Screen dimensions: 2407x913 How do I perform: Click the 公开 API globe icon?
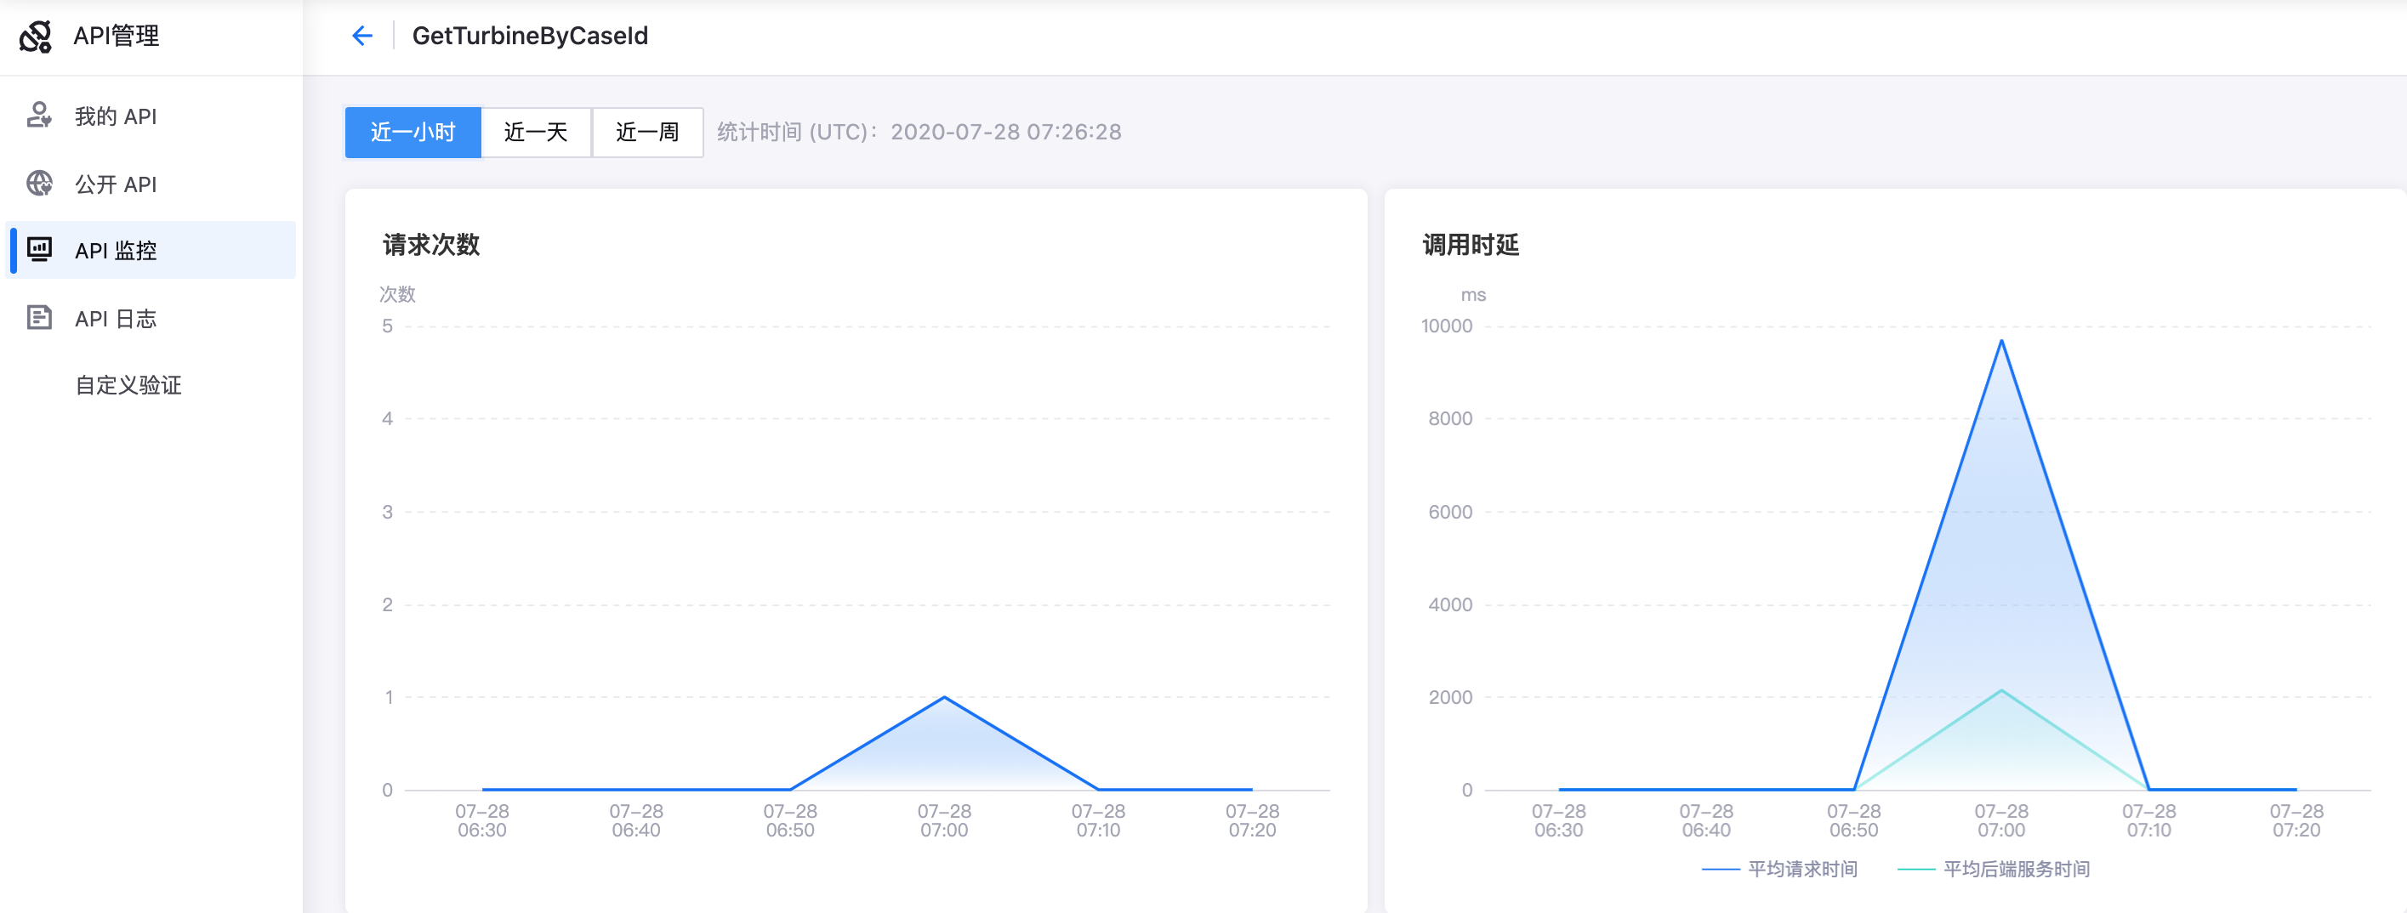pos(39,184)
